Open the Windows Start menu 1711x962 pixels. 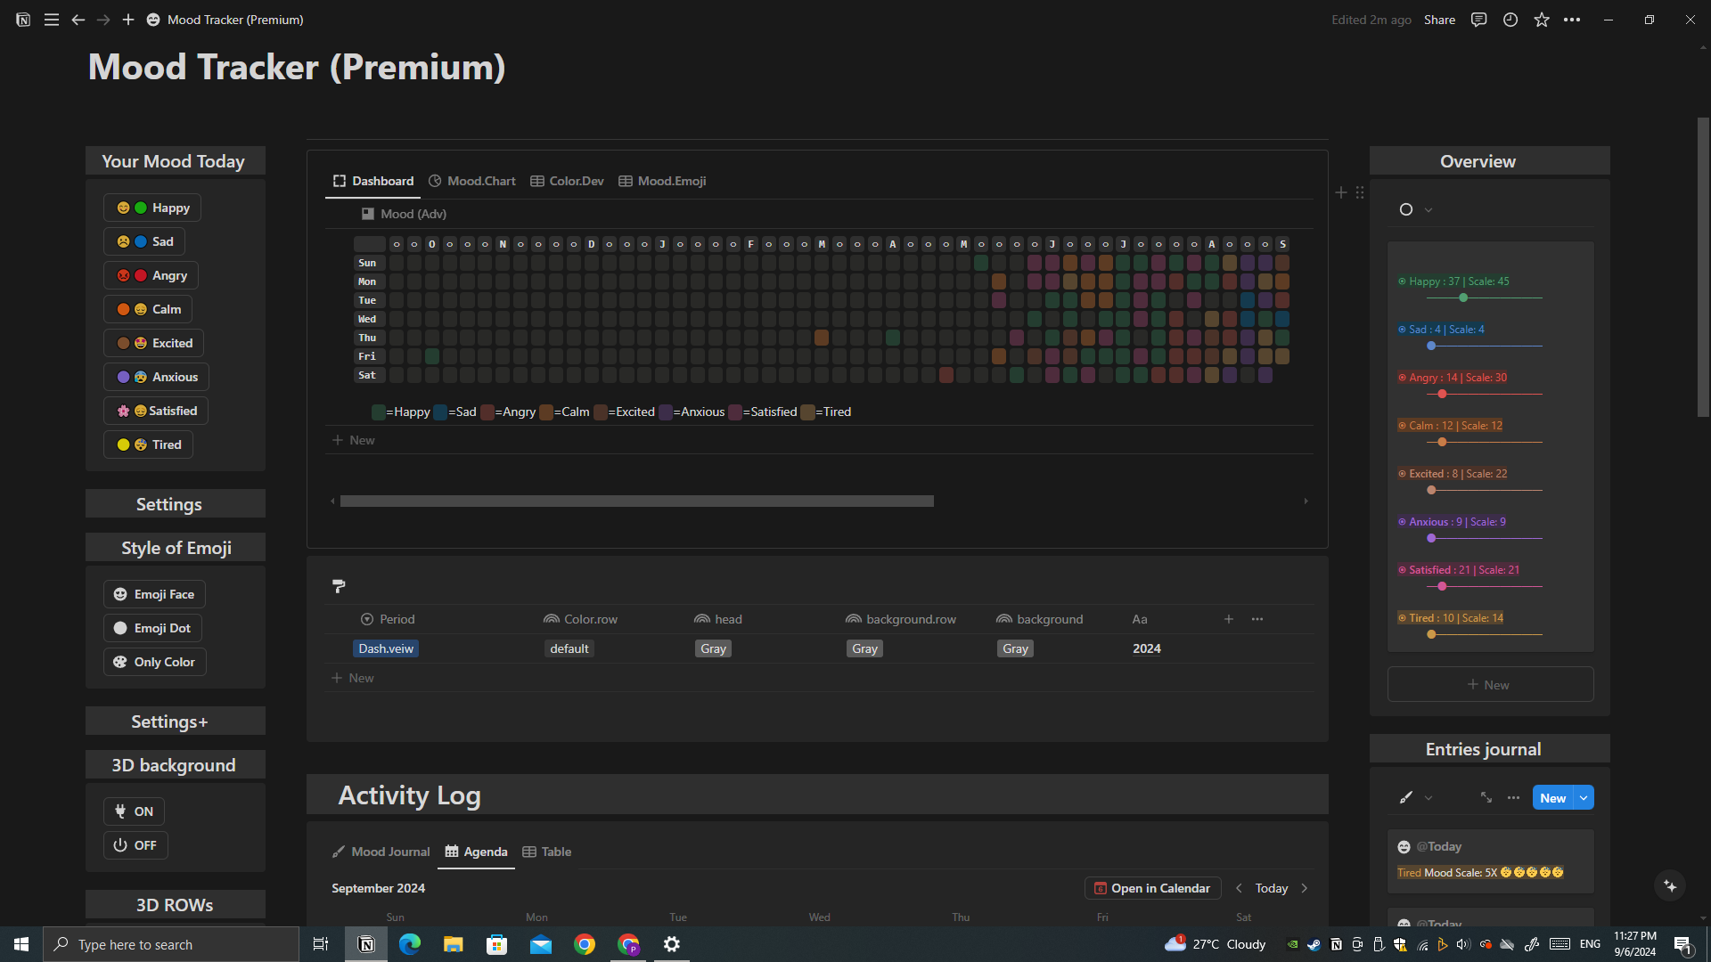(x=21, y=944)
